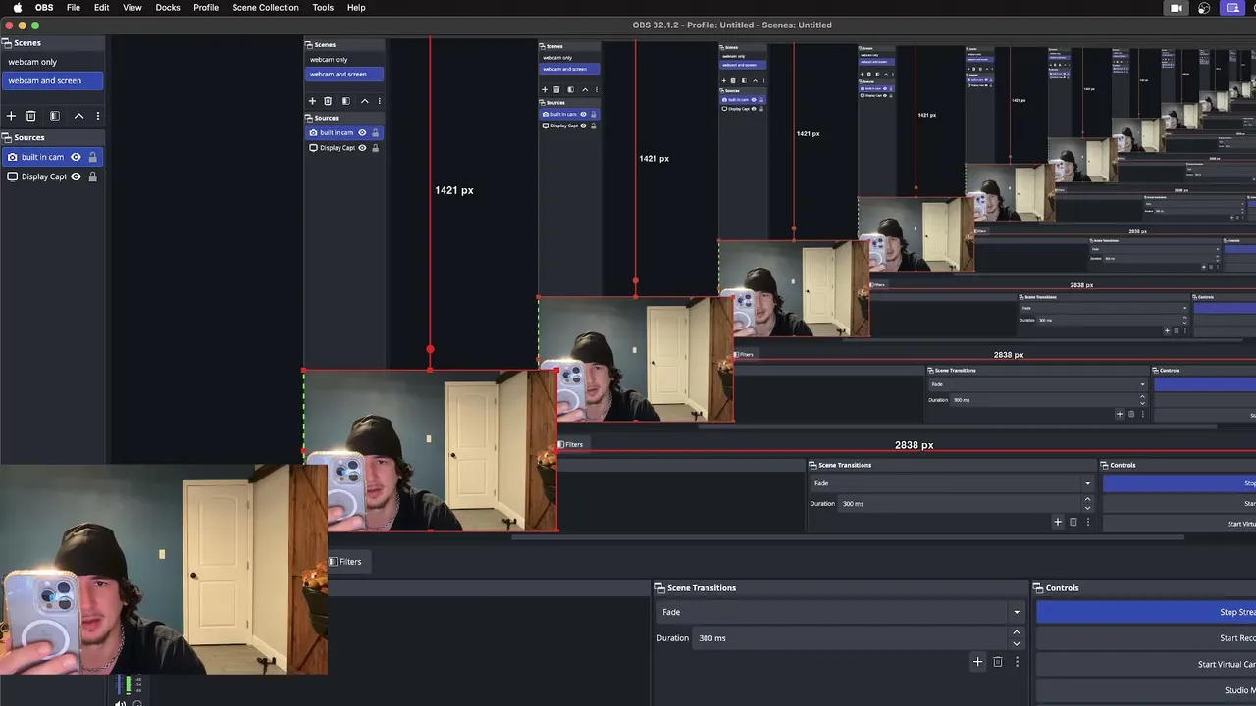Open the Fade transition dropdown
This screenshot has width=1256, height=706.
(841, 612)
